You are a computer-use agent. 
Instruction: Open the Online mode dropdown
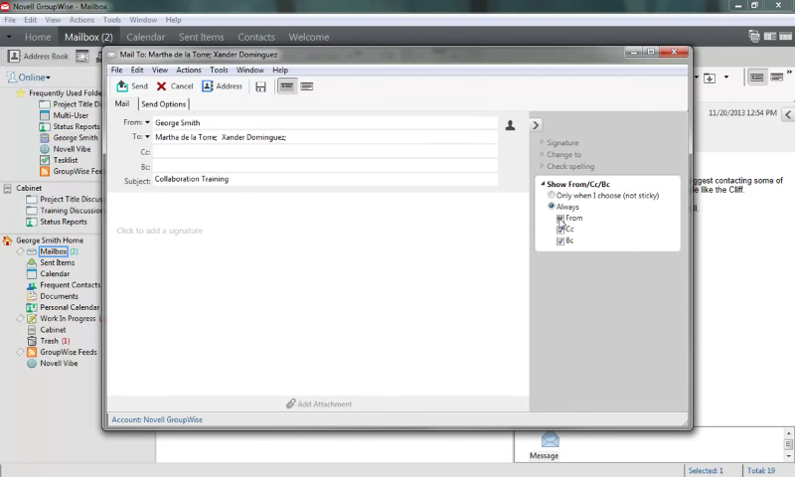[29, 78]
